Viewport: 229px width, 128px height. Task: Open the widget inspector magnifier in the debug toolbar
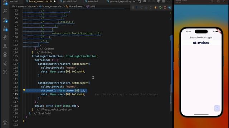(170, 7)
